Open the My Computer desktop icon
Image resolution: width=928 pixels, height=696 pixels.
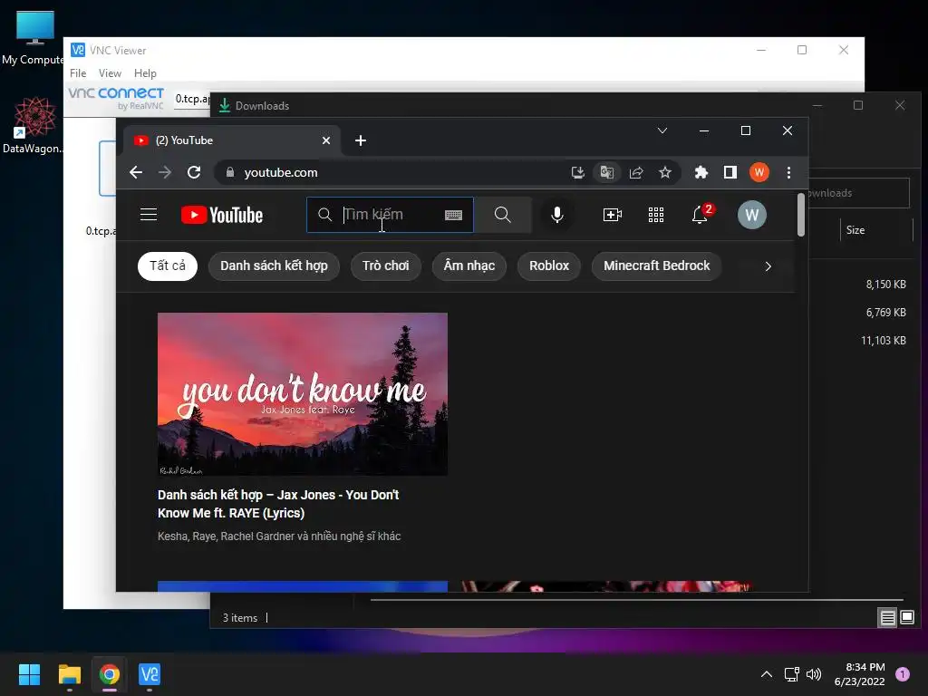34,37
